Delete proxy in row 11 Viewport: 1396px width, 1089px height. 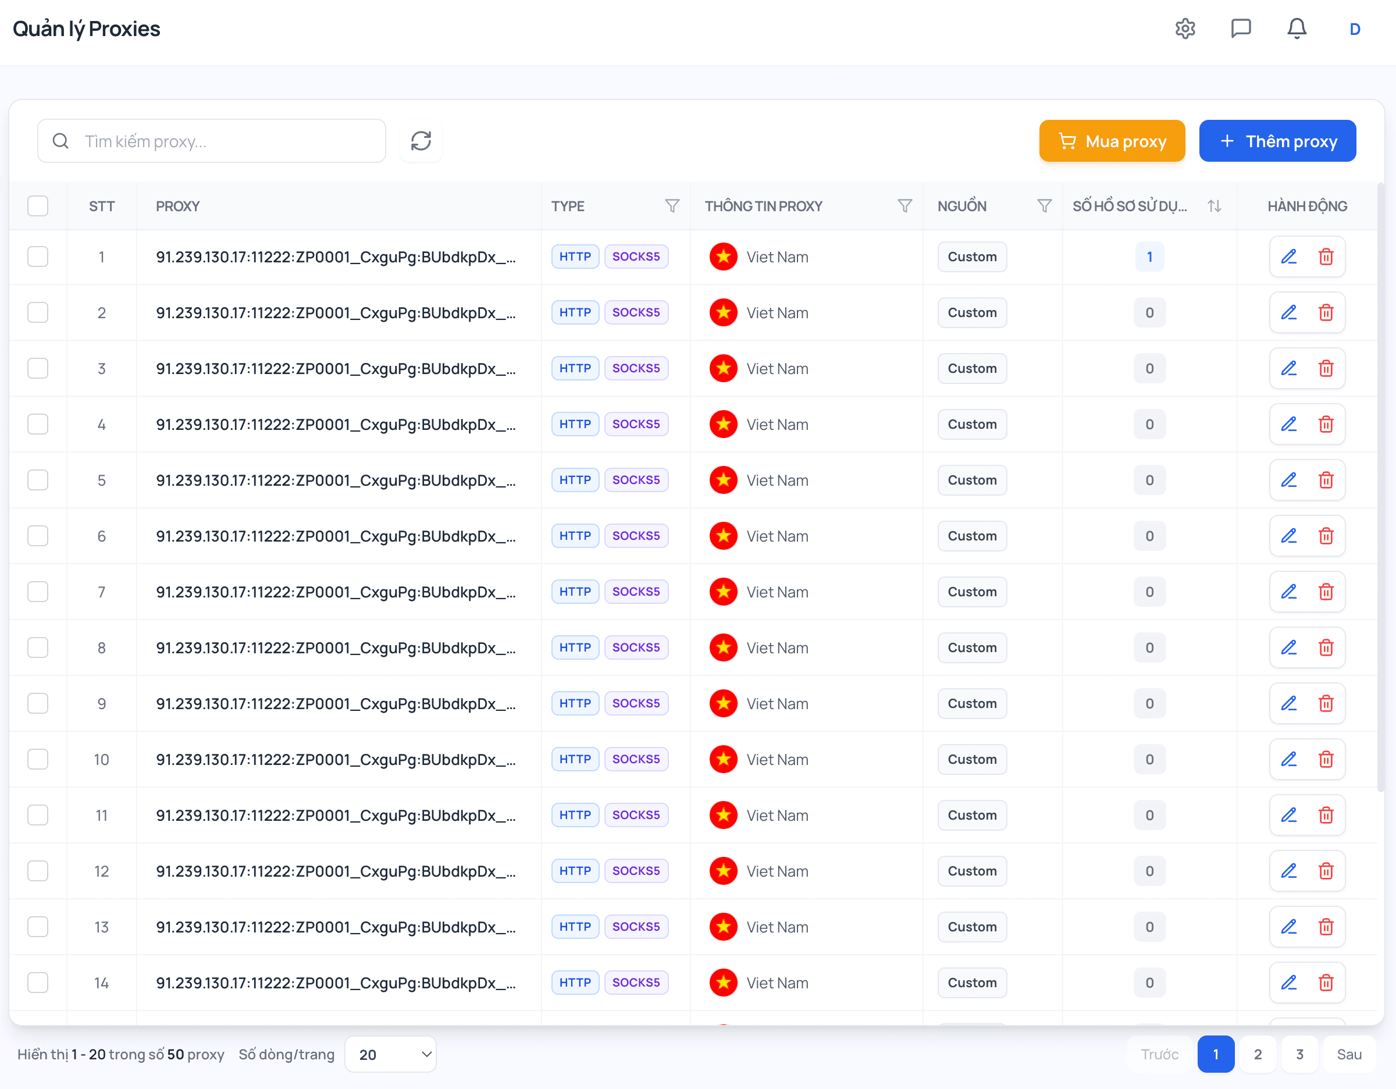tap(1326, 816)
